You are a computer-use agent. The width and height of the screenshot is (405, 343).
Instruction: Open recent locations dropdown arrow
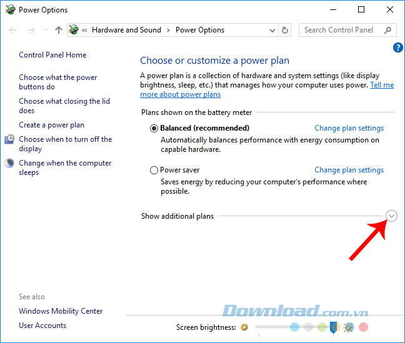[x=46, y=30]
